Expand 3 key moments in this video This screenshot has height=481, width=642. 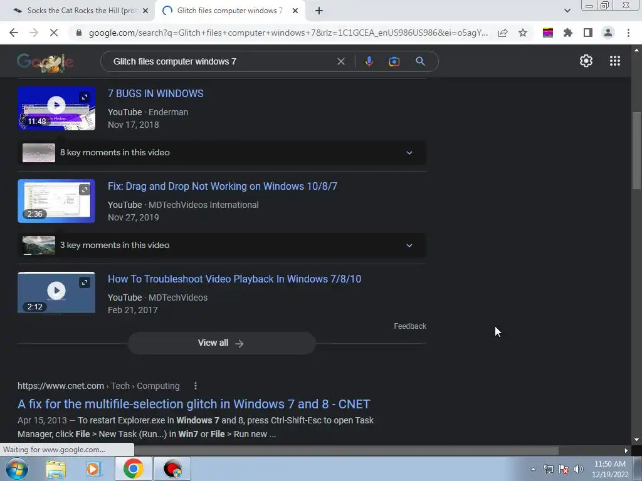(x=221, y=246)
